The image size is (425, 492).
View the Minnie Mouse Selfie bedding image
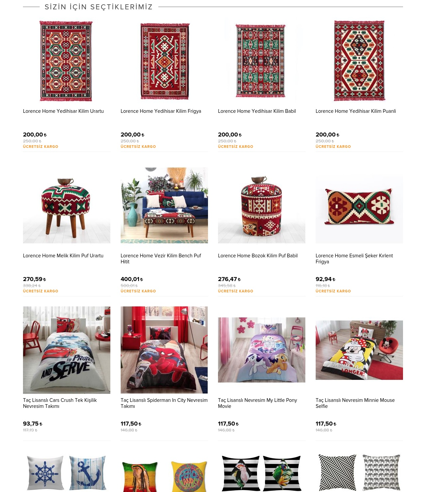359,350
